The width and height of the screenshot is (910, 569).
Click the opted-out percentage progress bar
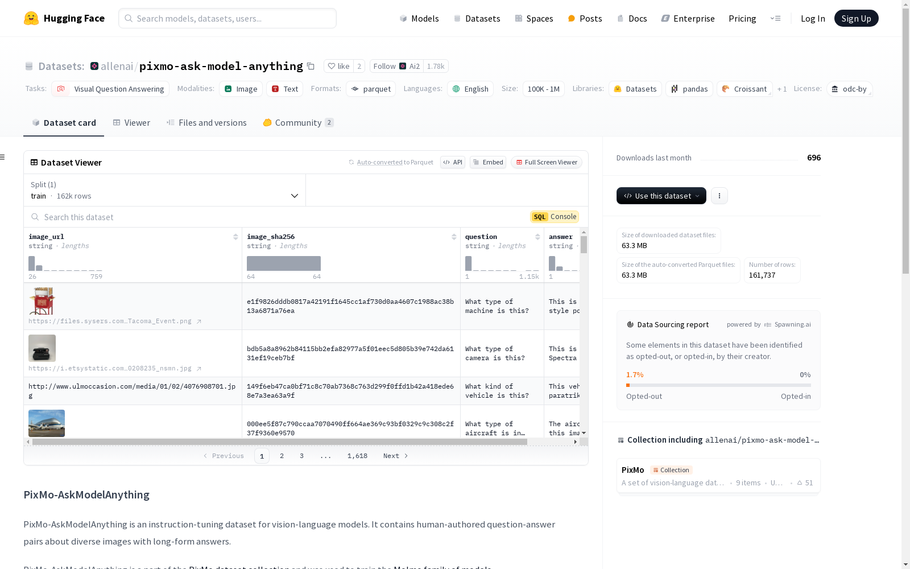(x=718, y=385)
